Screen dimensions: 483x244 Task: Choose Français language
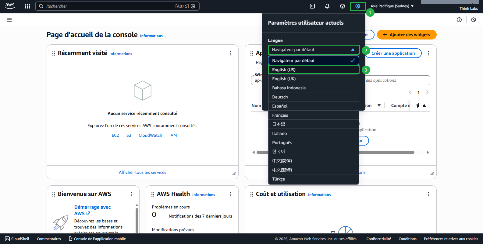(x=314, y=115)
